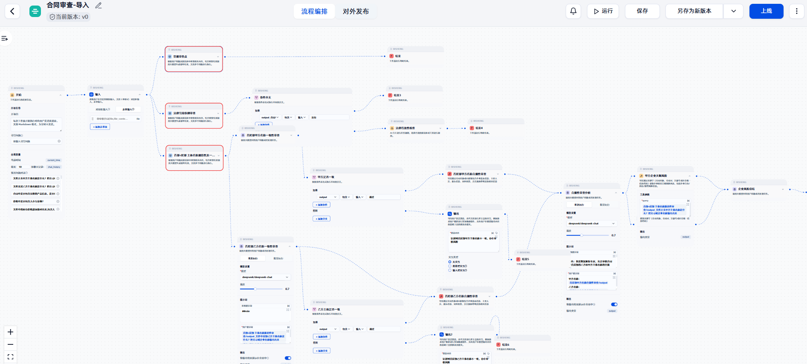
Task: Click the 结束6 node icon
Action: (498, 345)
